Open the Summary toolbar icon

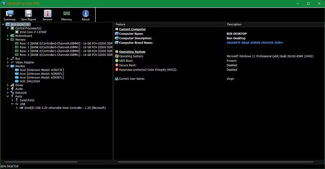tap(9, 15)
